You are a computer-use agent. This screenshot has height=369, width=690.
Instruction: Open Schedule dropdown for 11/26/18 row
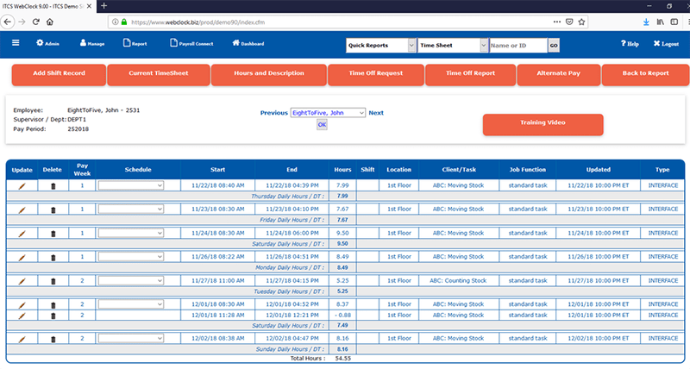click(131, 257)
